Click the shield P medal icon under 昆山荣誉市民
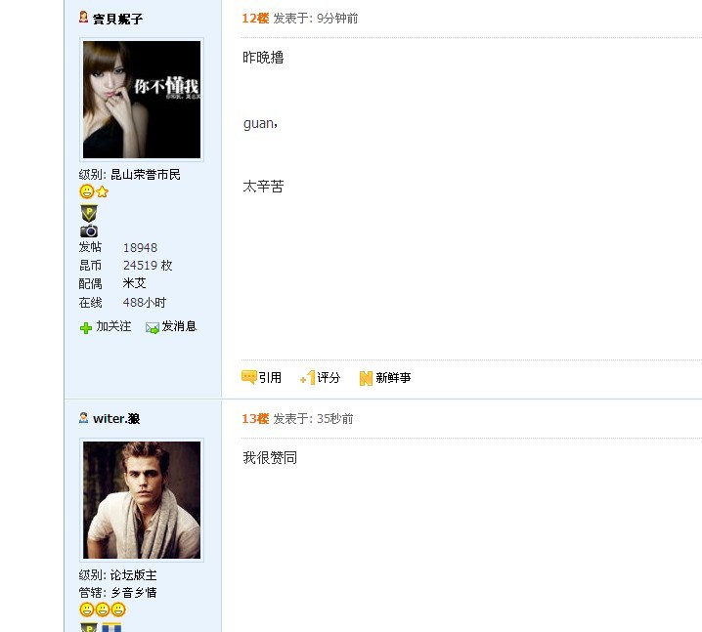The width and height of the screenshot is (702, 632). coord(89,213)
